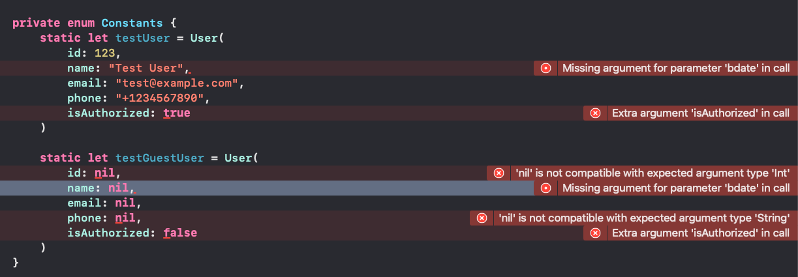Image resolution: width=798 pixels, height=277 pixels.
Task: Click the "+1234567890" phone string
Action: [x=161, y=98]
